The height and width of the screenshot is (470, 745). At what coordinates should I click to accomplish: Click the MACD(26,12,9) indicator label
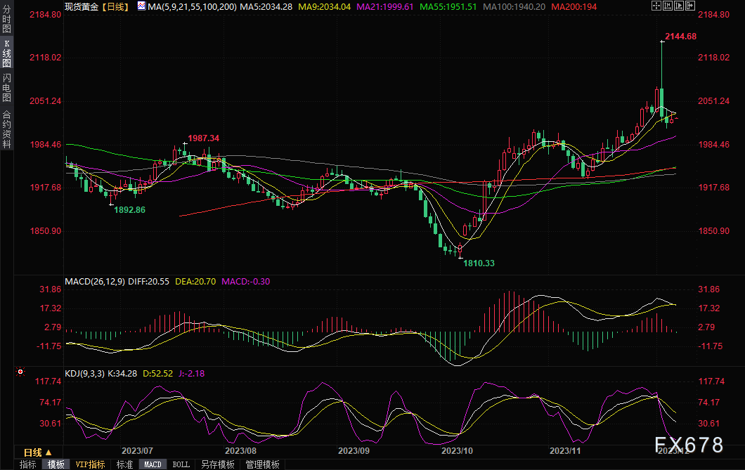[x=95, y=282]
